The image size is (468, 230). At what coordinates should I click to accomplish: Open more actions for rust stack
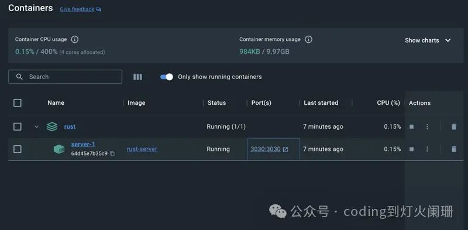coord(427,126)
